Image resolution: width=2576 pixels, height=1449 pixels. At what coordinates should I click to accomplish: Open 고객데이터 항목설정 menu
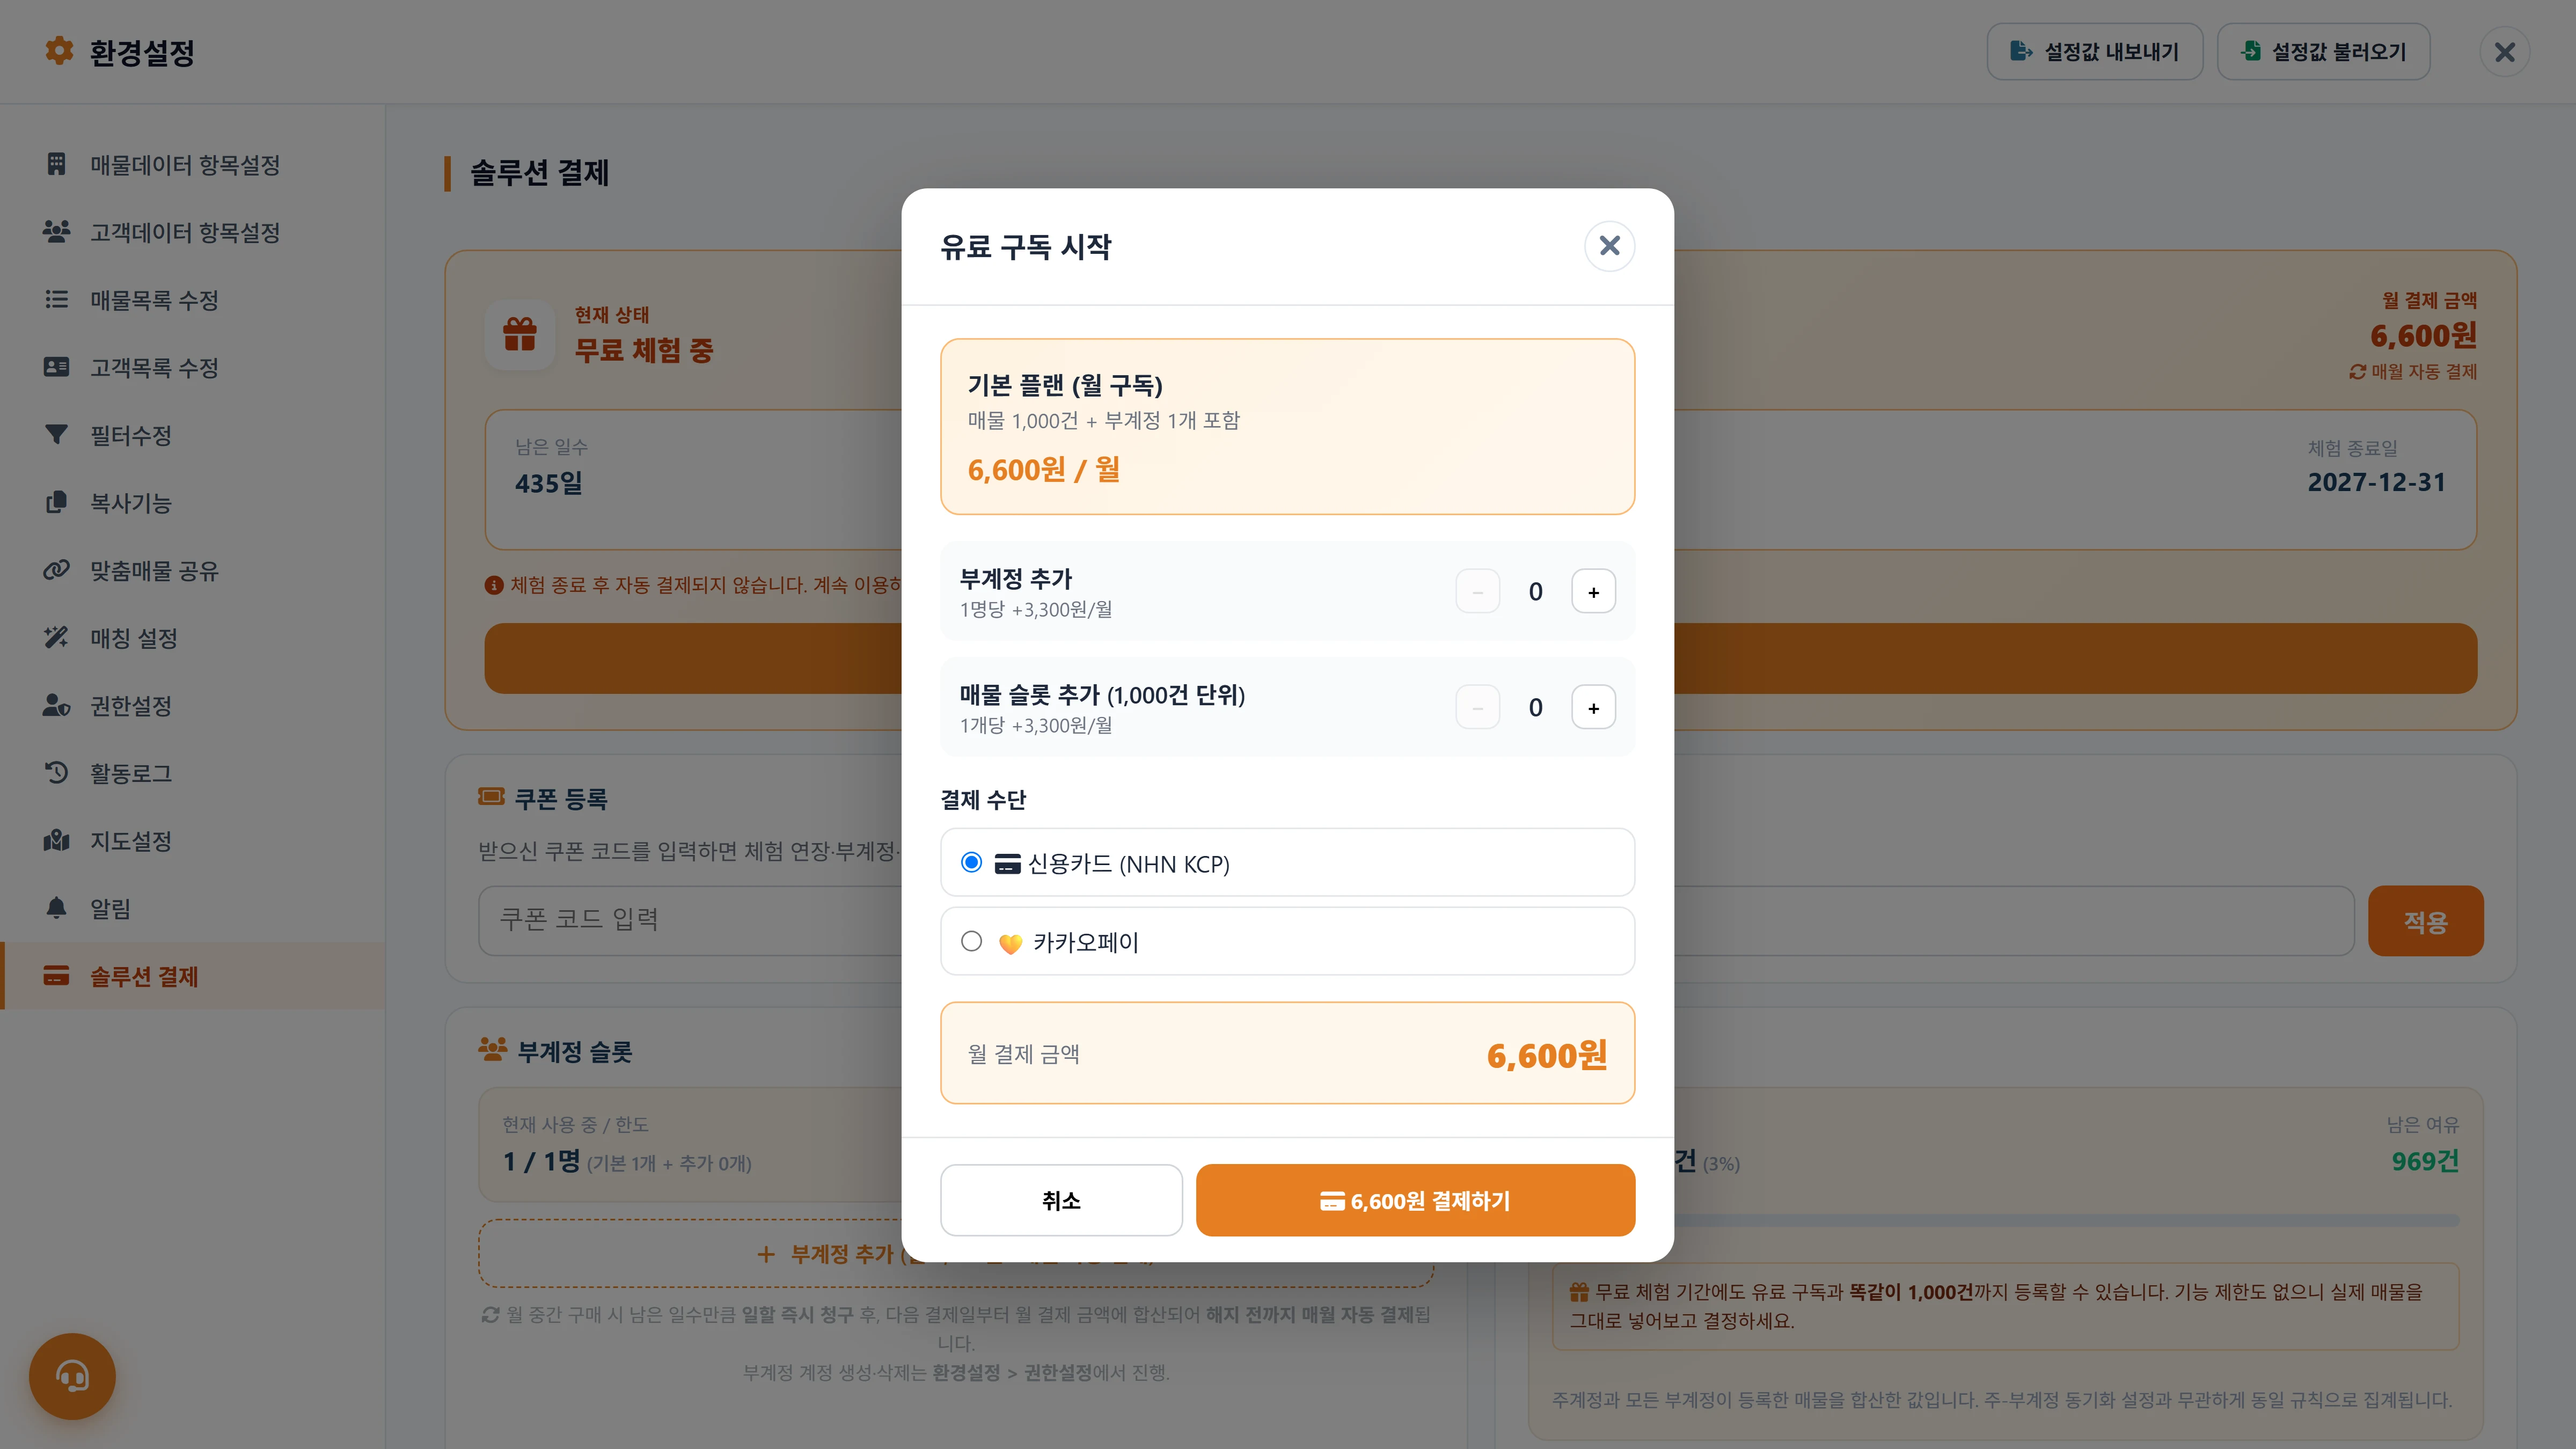pos(192,232)
